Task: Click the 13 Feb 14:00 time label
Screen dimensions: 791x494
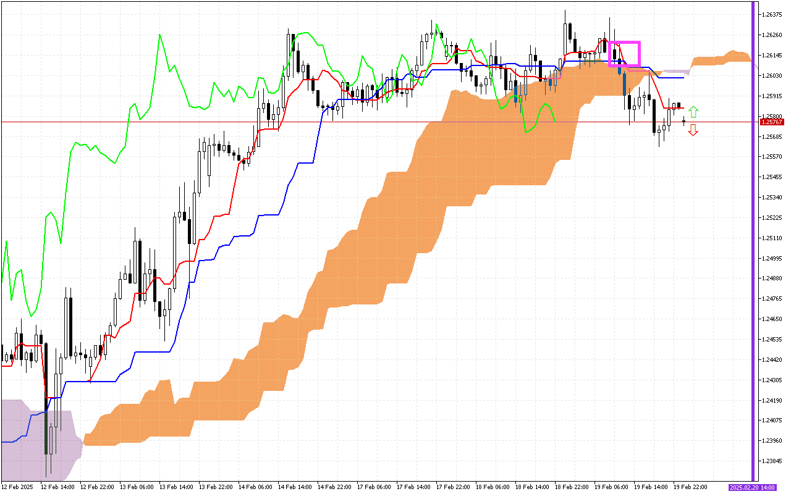Action: tap(176, 487)
